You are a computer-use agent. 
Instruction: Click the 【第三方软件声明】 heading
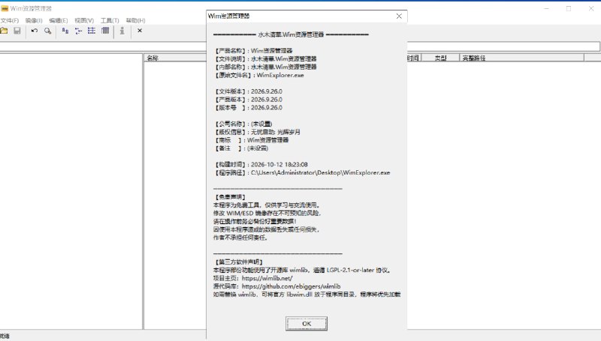point(238,262)
